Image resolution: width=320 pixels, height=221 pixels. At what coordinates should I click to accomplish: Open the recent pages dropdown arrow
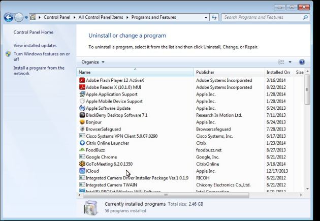[26, 18]
